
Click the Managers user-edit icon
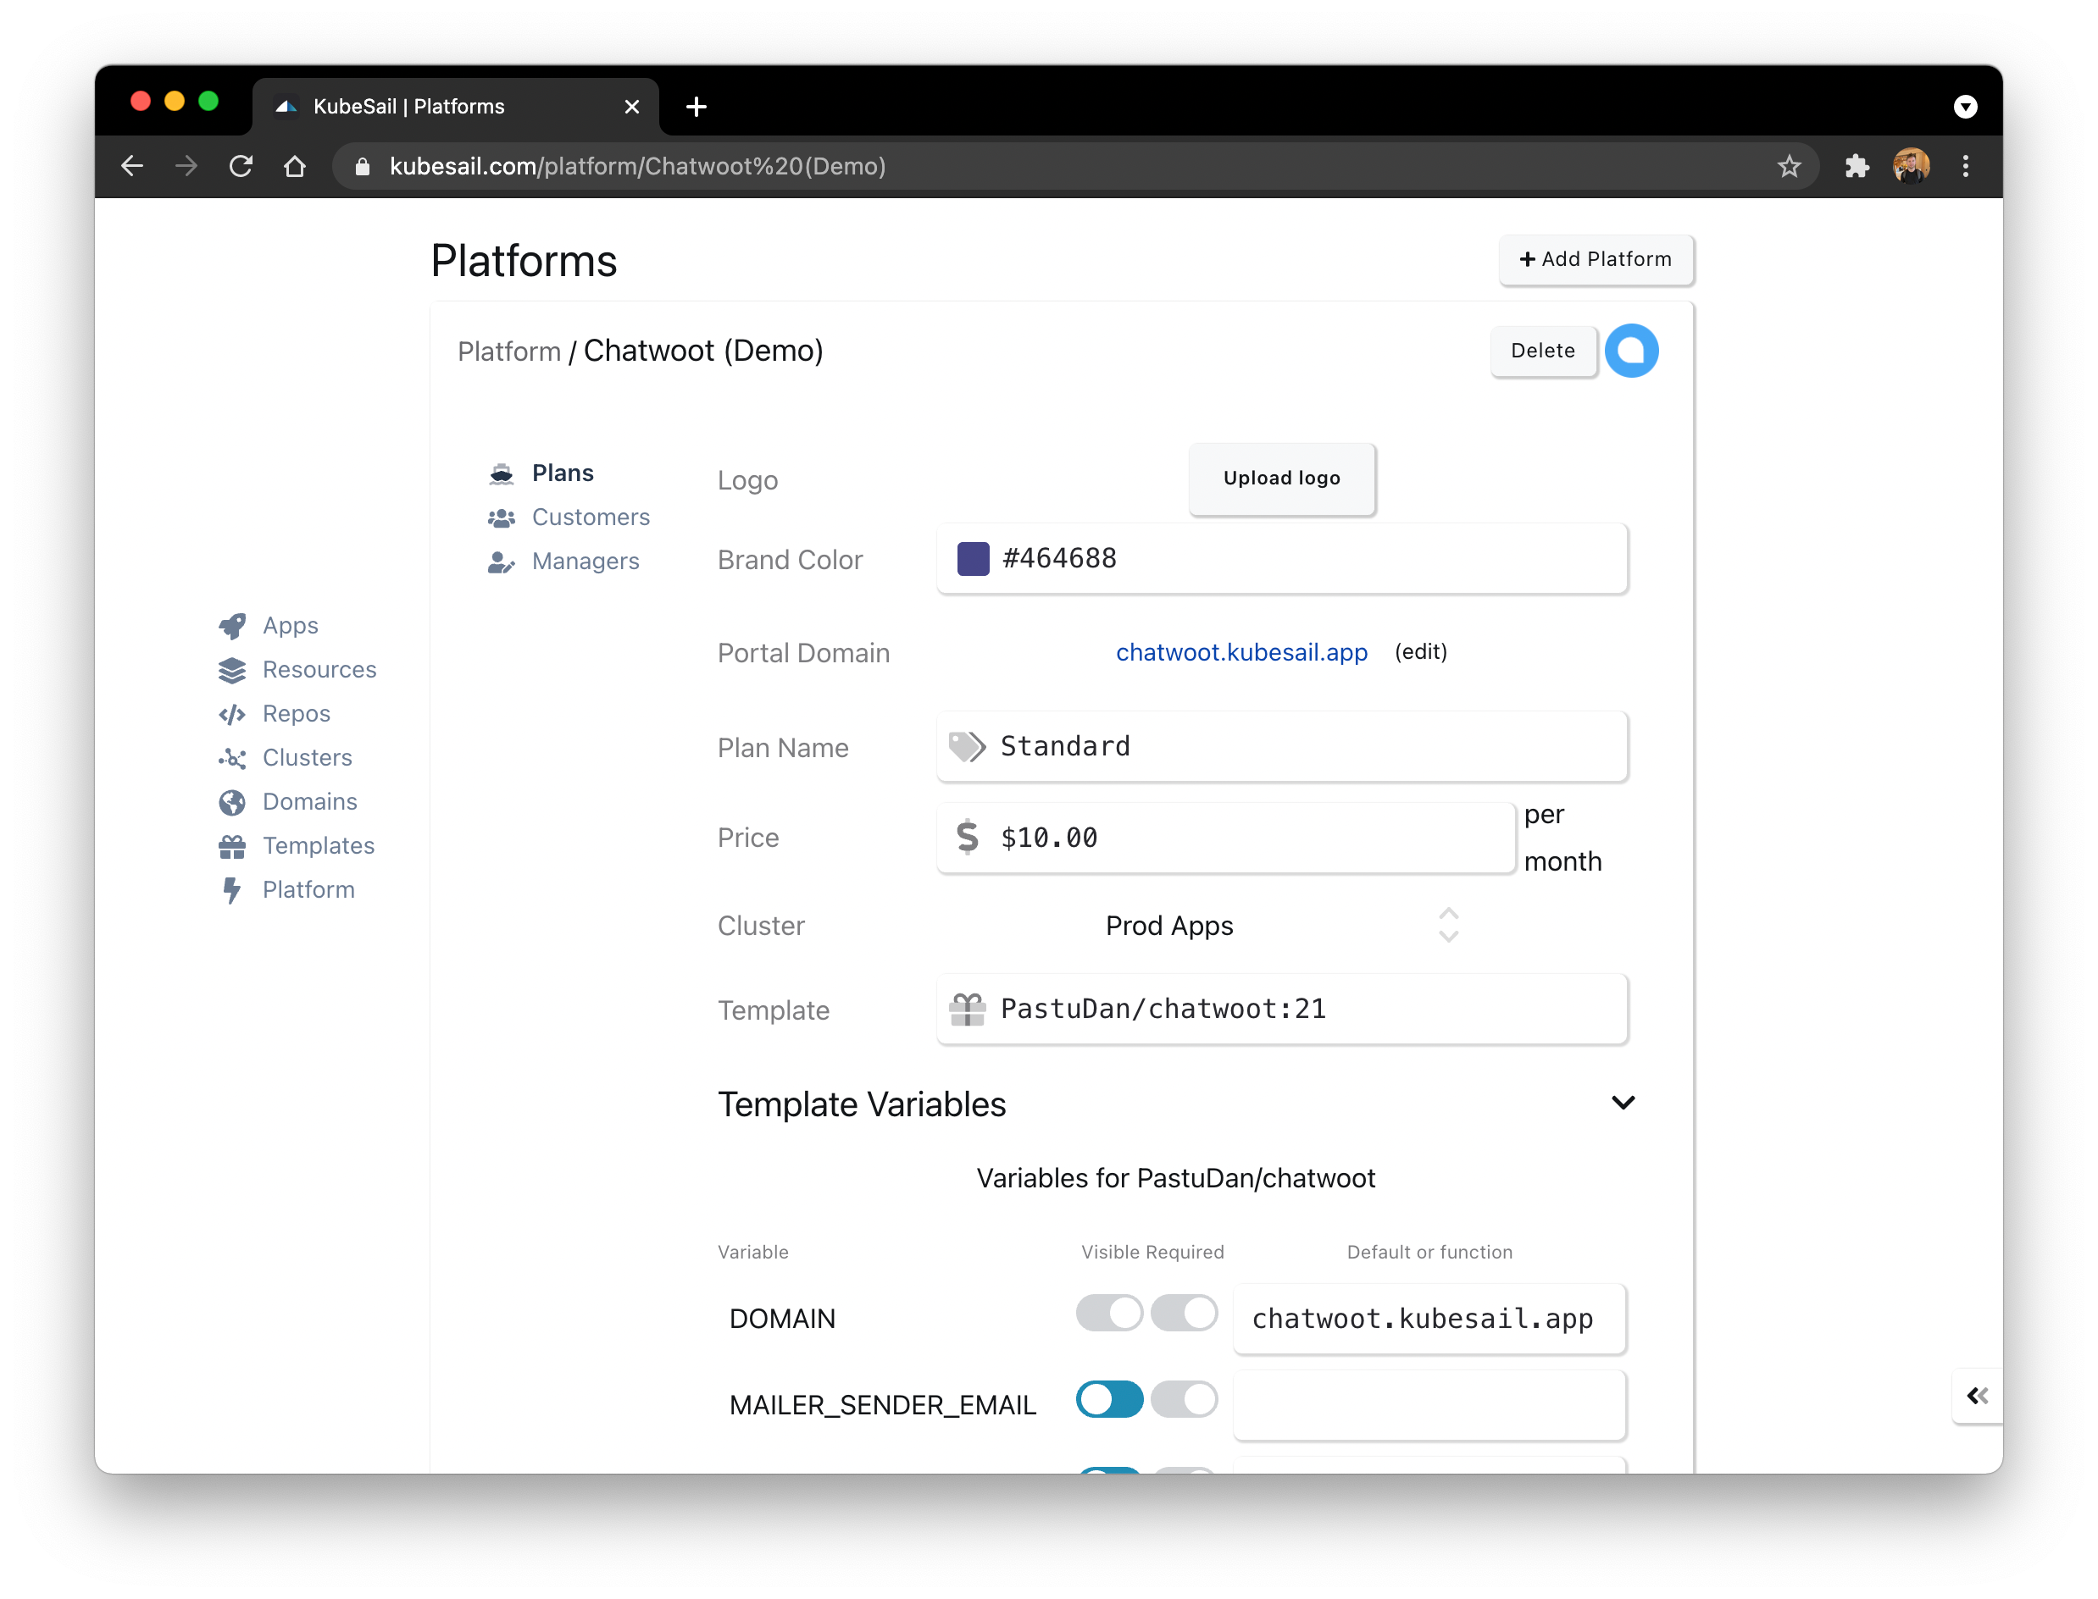point(501,562)
